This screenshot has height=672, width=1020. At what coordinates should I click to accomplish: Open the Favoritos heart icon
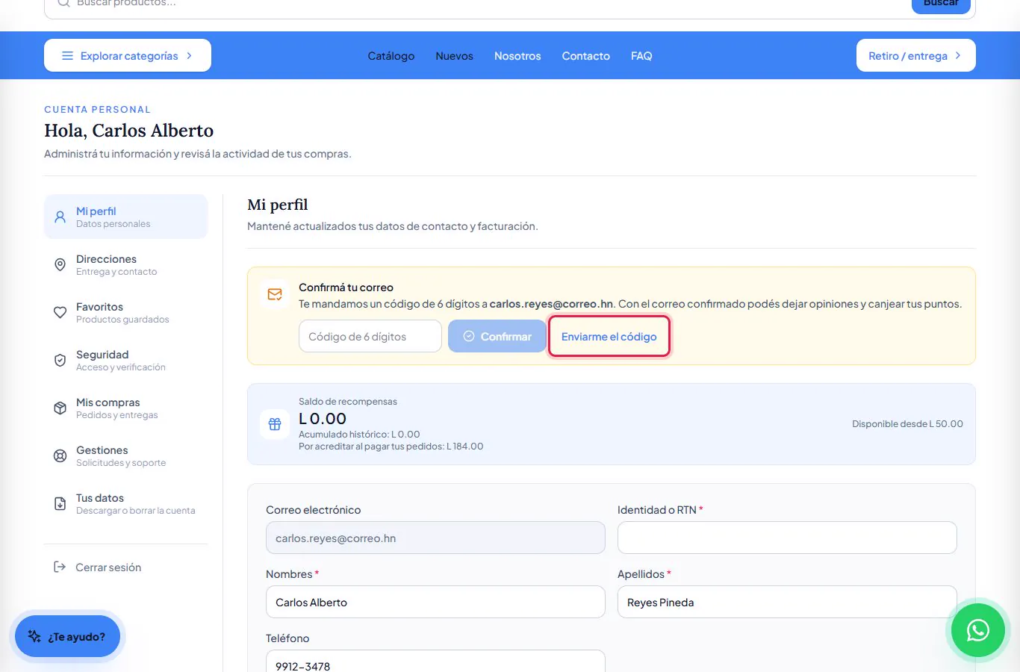pyautogui.click(x=60, y=313)
